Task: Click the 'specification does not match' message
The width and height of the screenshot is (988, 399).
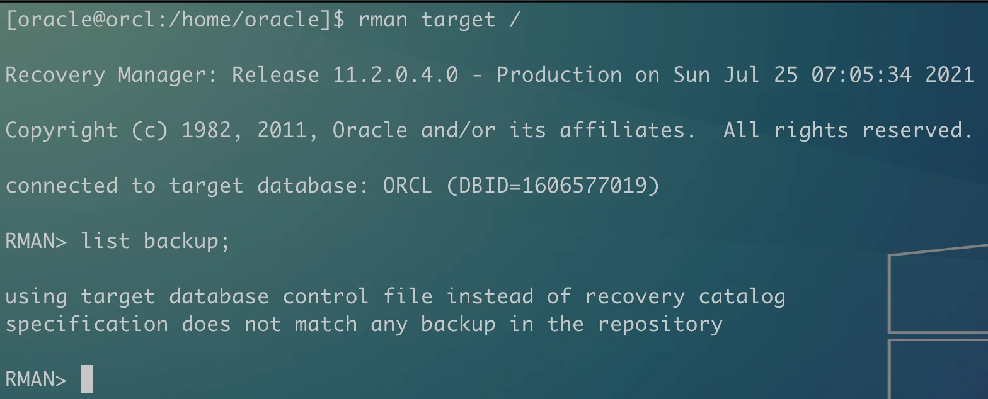Action: (181, 325)
